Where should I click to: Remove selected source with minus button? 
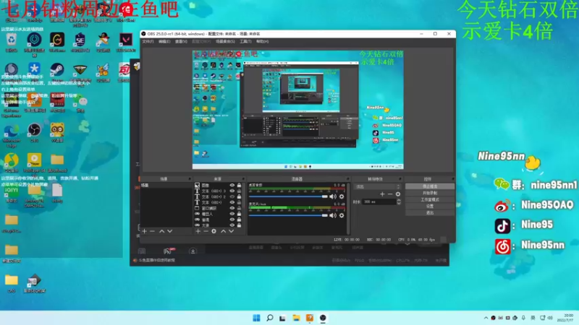pyautogui.click(x=206, y=231)
